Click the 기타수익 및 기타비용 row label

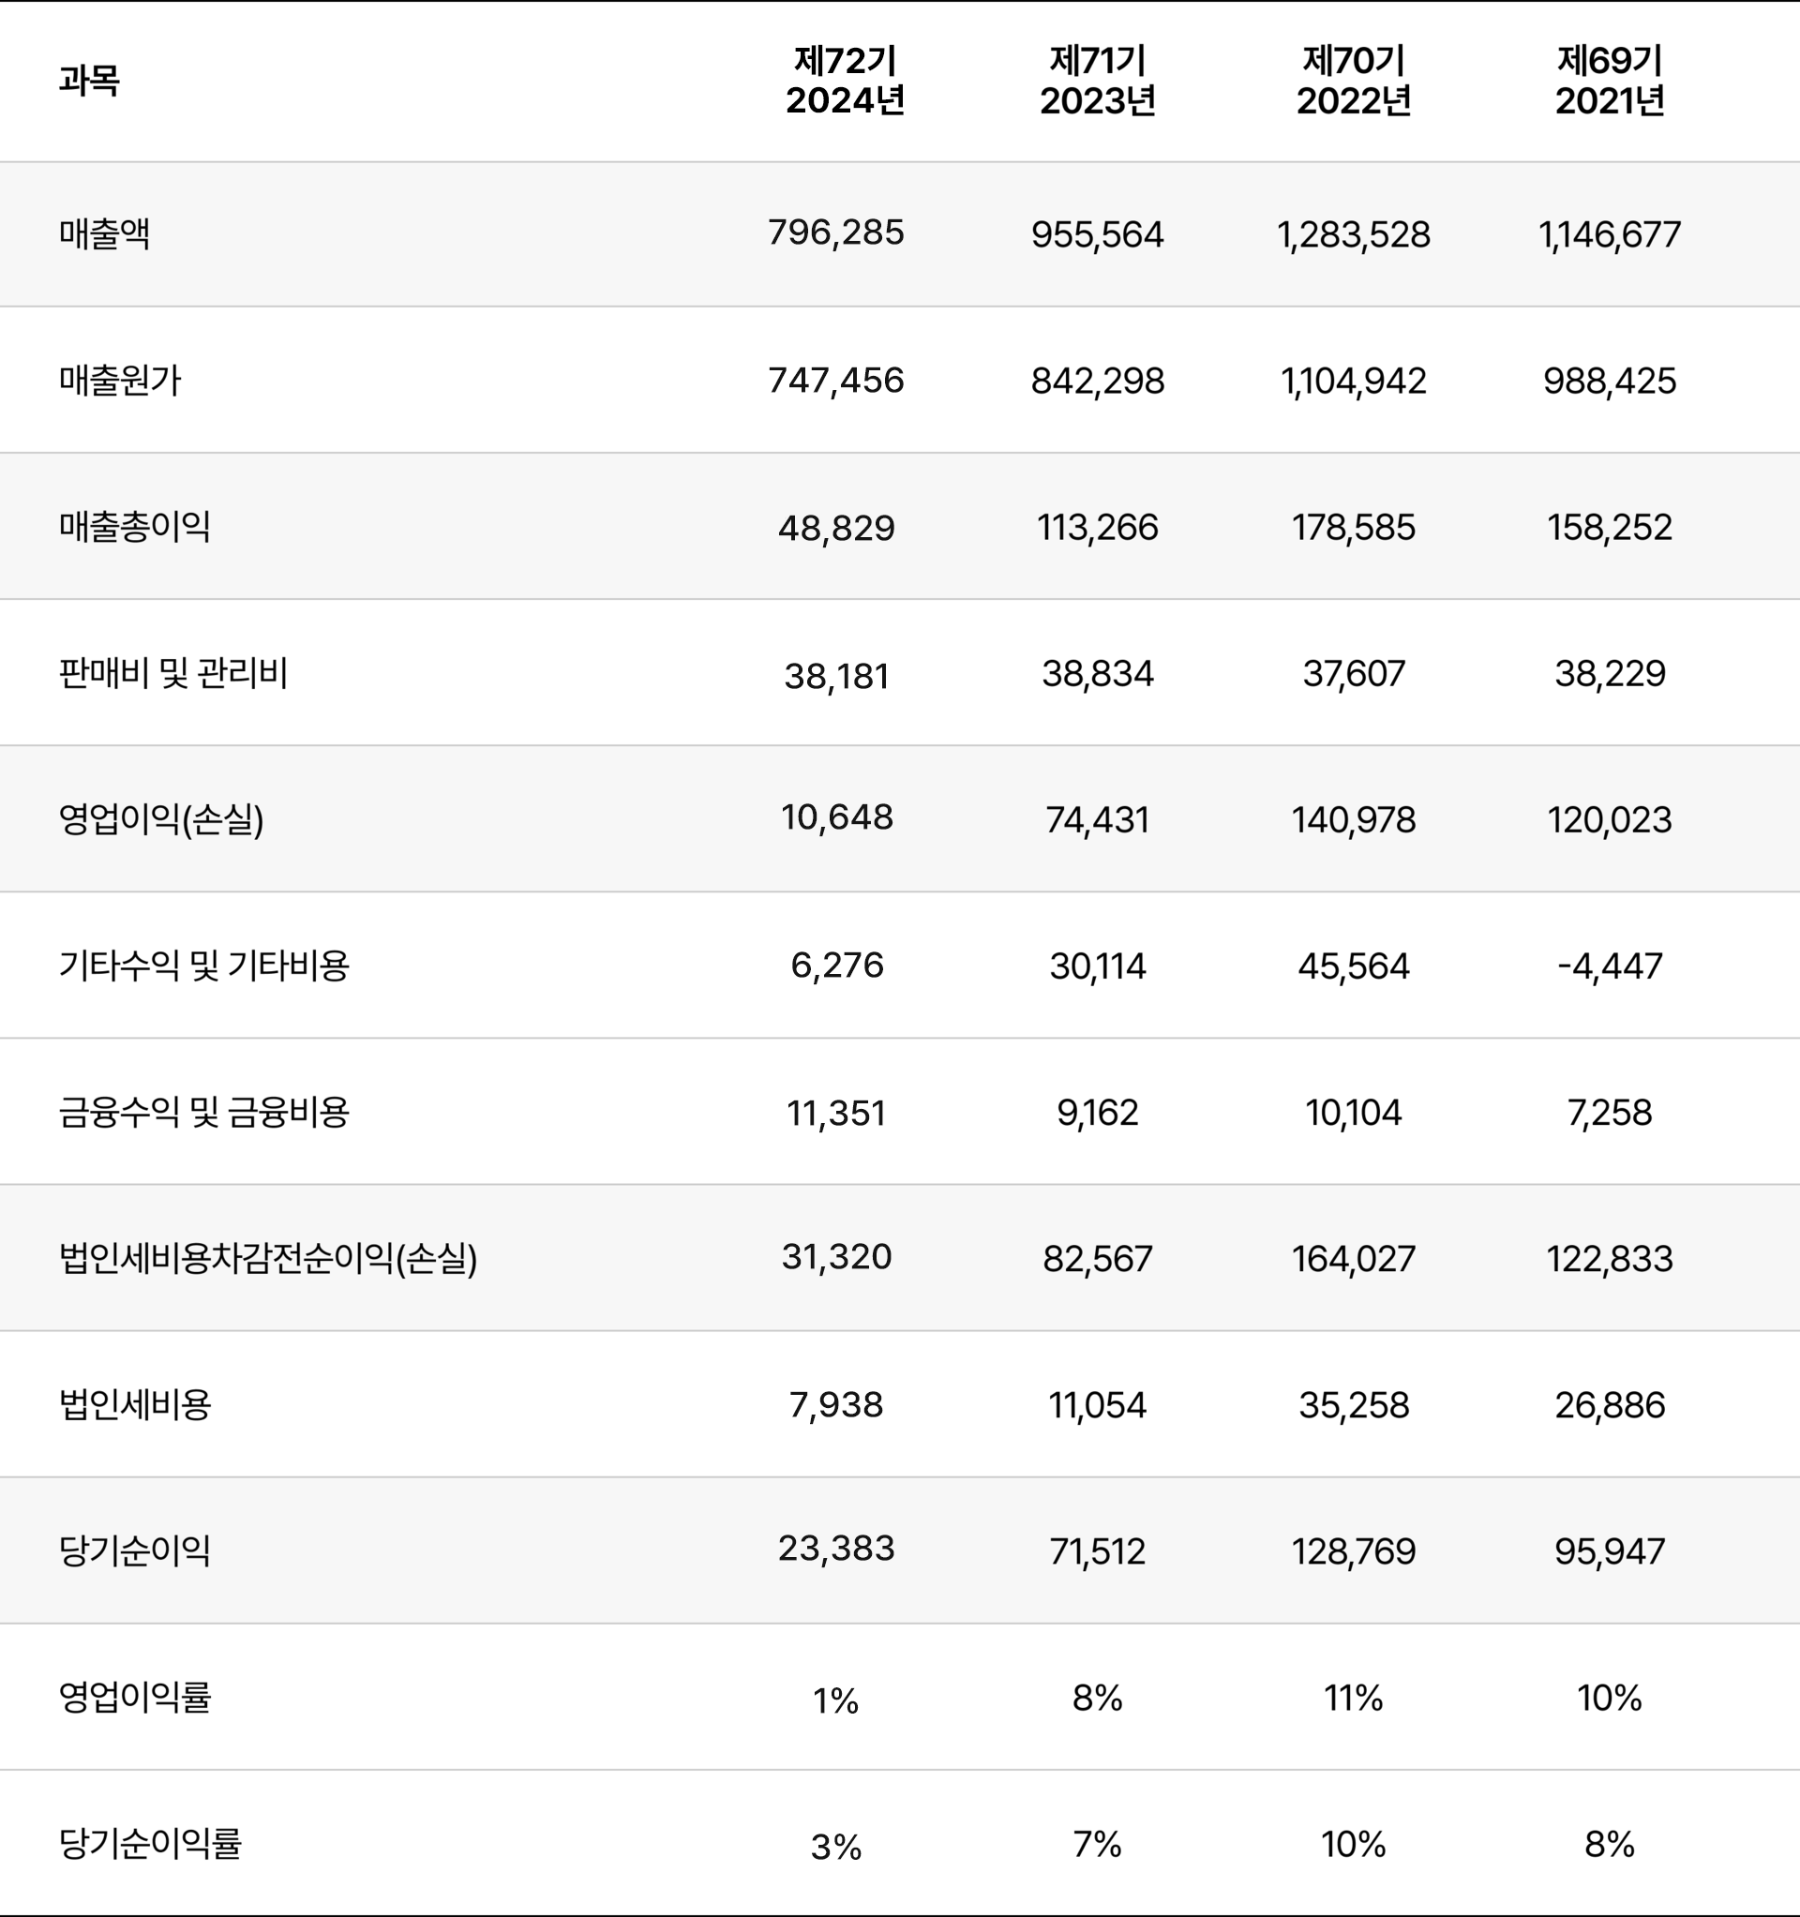pos(203,966)
